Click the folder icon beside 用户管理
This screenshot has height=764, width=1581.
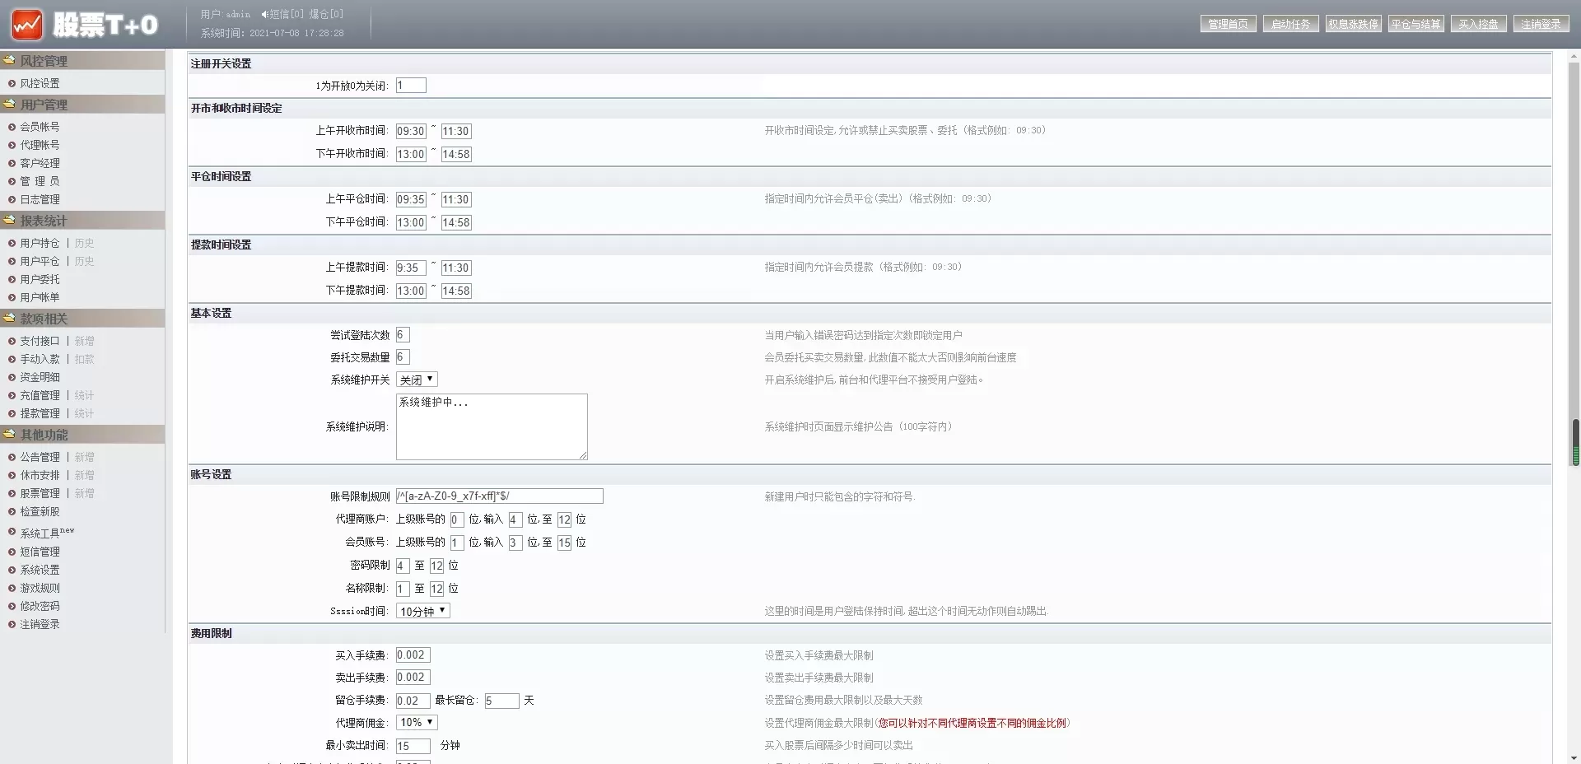(9, 105)
